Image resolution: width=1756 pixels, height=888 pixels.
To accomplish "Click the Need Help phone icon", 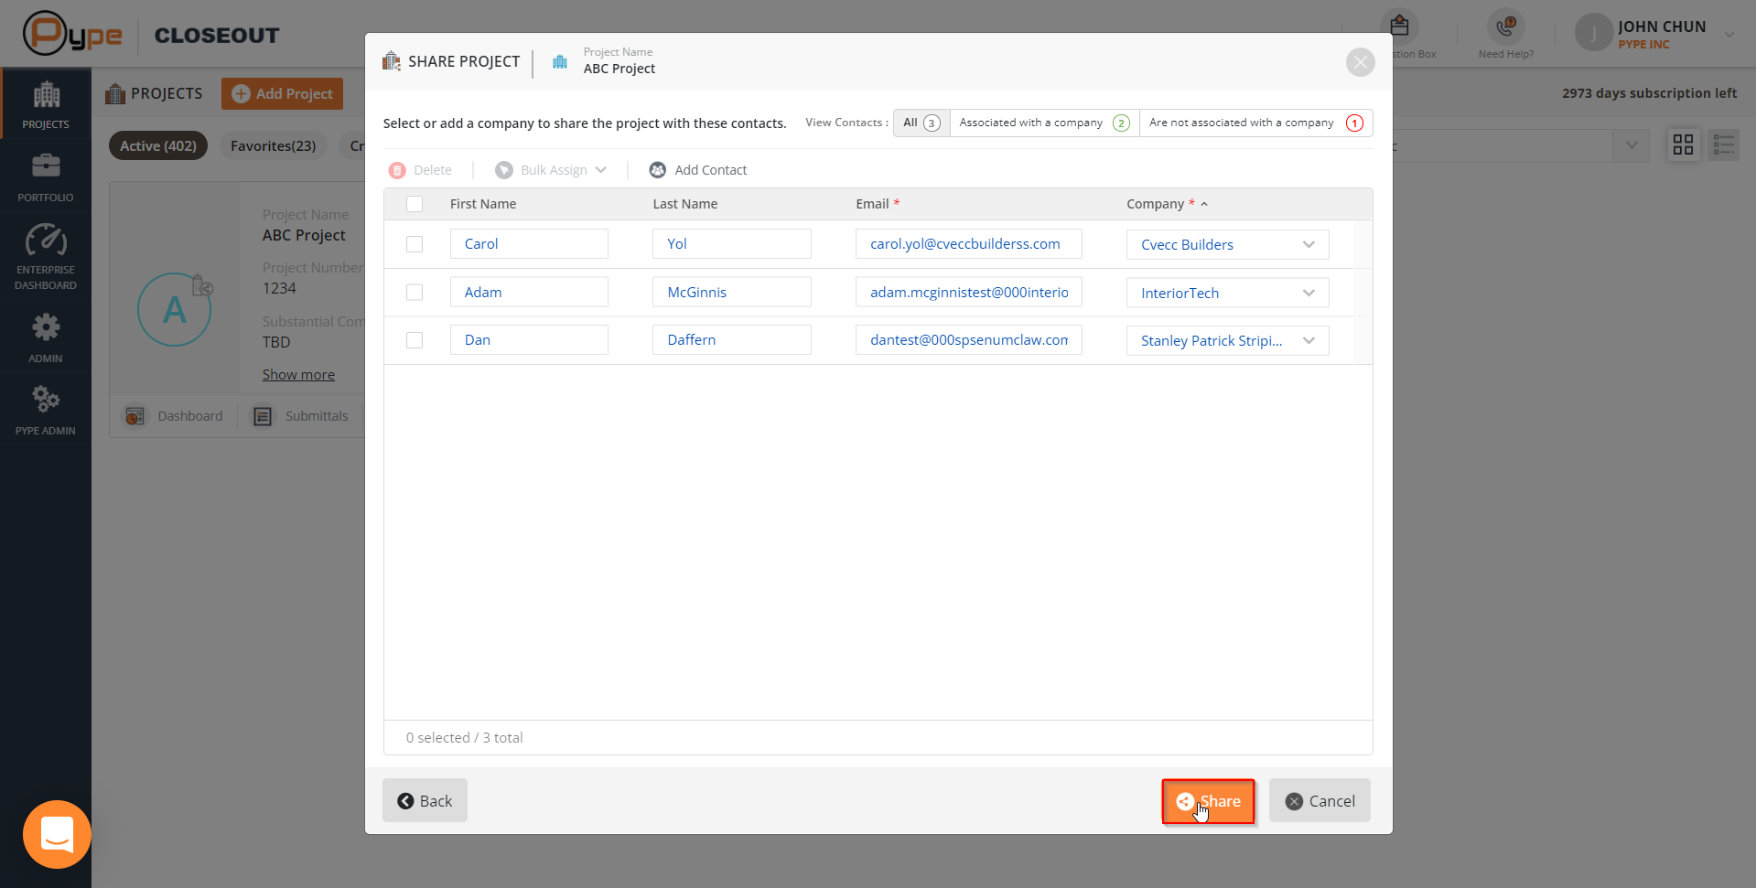I will tap(1505, 27).
